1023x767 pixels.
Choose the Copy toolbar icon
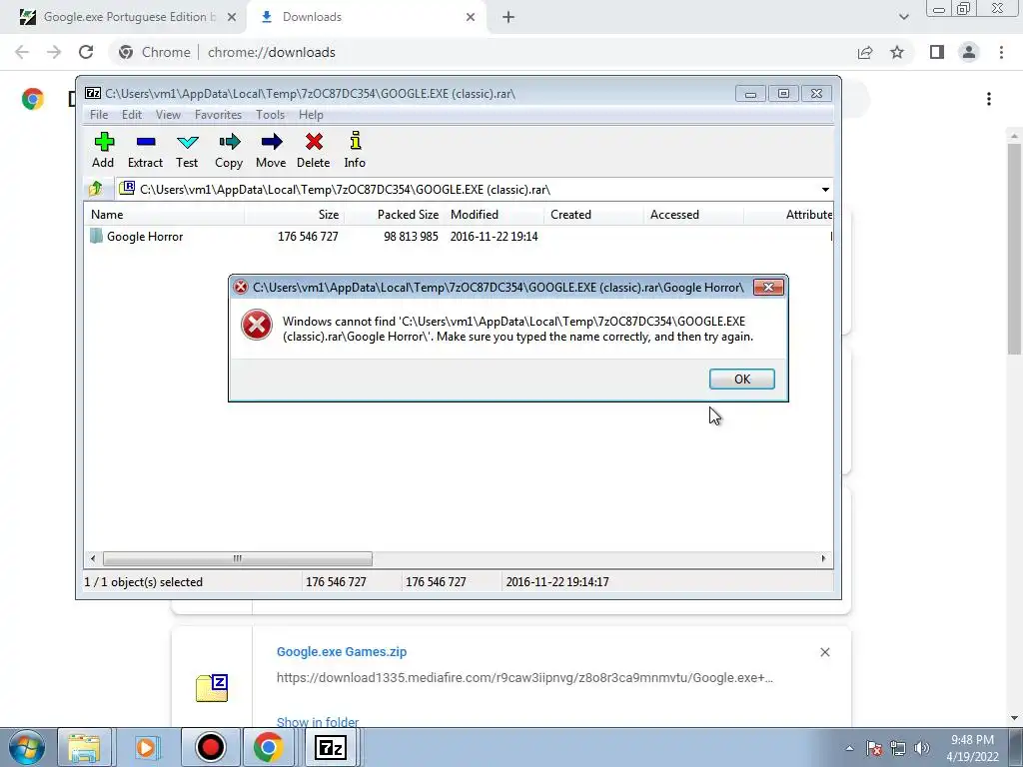[x=229, y=150]
